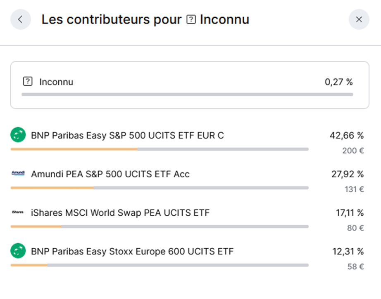Open Amundi PEA S&P 500 UCITS ETF Acc
Screen dimensions: 381x299
(110, 174)
